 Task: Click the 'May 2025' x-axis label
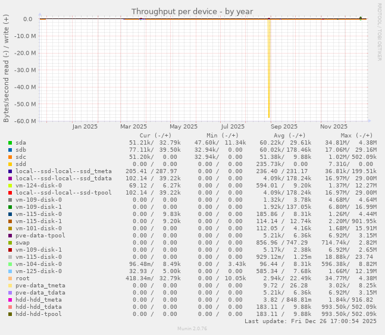pyautogui.click(x=183, y=127)
